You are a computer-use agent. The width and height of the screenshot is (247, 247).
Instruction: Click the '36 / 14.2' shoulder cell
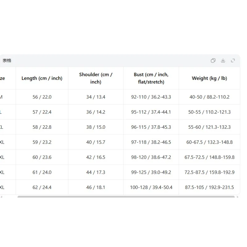96,112
